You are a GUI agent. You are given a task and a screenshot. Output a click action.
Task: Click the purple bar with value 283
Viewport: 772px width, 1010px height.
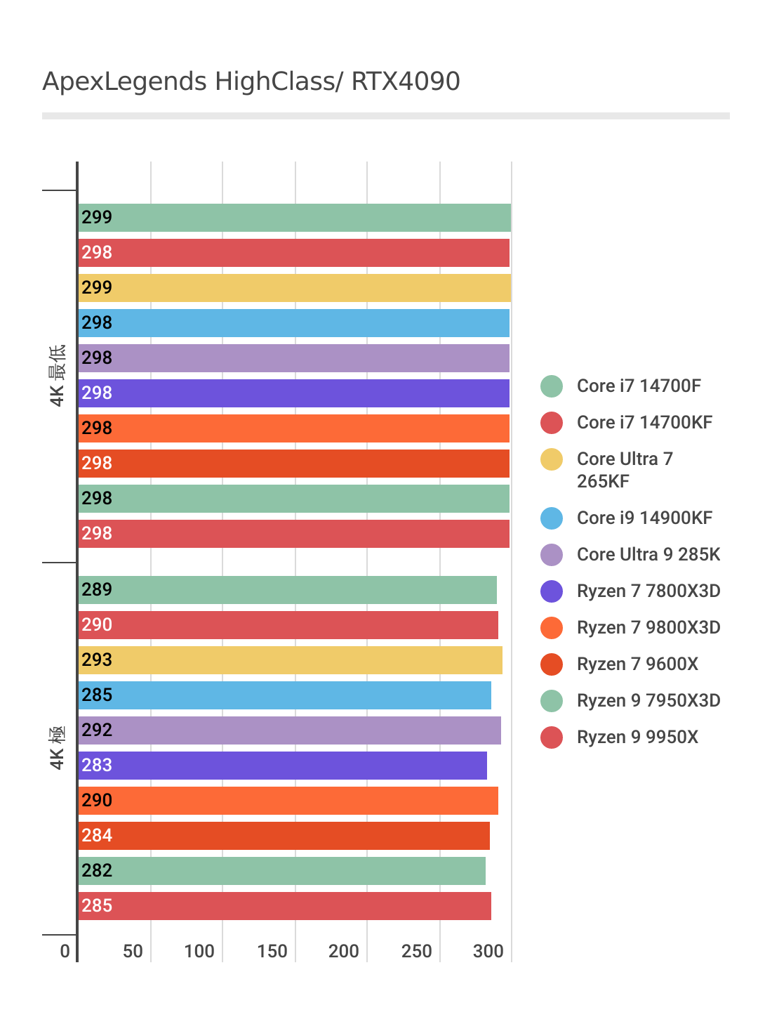pos(282,766)
